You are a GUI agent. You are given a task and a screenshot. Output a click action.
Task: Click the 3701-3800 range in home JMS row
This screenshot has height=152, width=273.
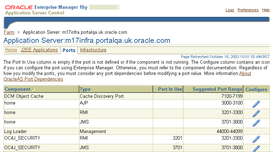pos(232,122)
